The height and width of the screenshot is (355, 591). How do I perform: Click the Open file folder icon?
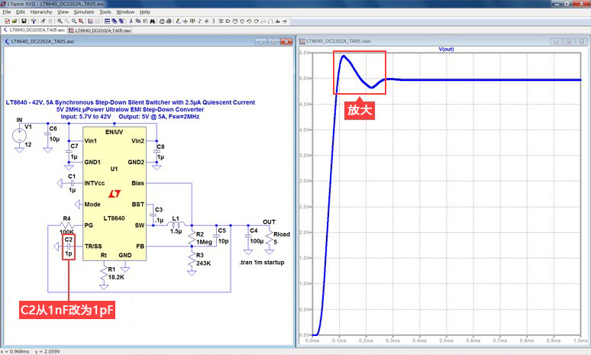coord(15,21)
